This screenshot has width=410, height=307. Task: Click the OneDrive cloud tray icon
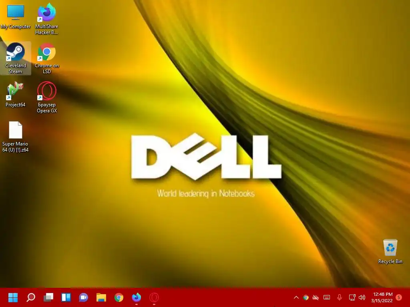(x=316, y=297)
